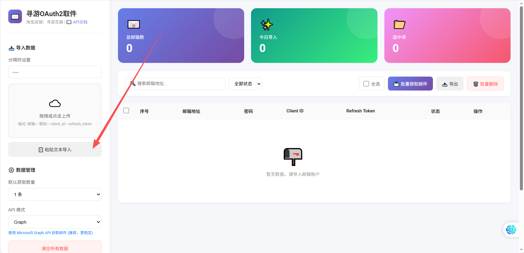Click the 序号 column header
This screenshot has height=253, width=524.
coord(144,111)
